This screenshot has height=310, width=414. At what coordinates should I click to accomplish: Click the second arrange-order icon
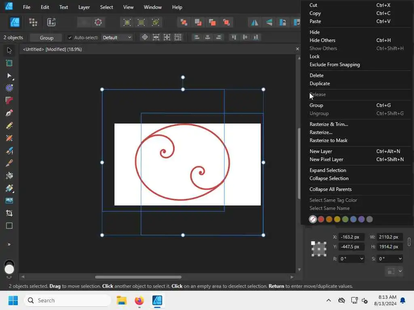click(x=198, y=22)
